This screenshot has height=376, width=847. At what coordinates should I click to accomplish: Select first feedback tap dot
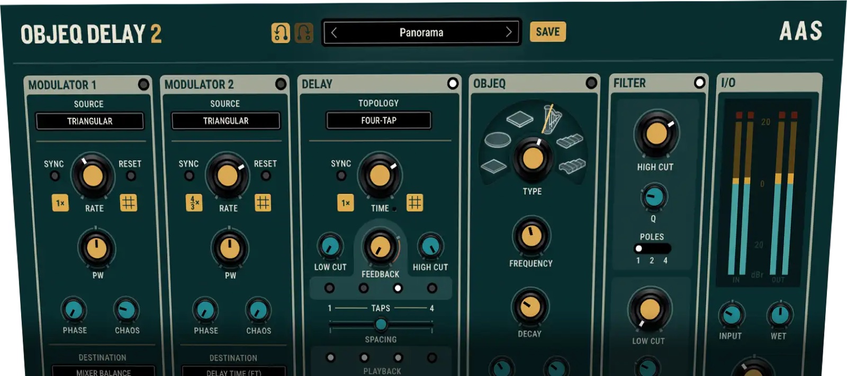pyautogui.click(x=329, y=288)
